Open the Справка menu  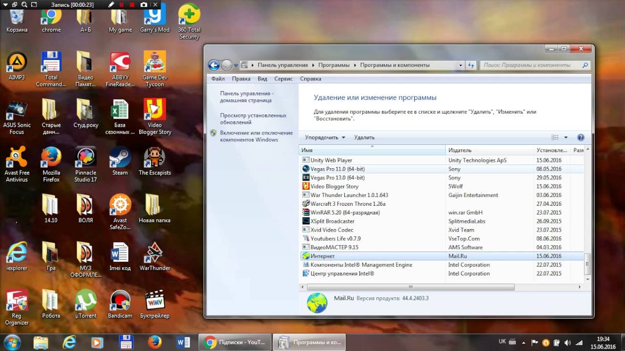tap(311, 78)
